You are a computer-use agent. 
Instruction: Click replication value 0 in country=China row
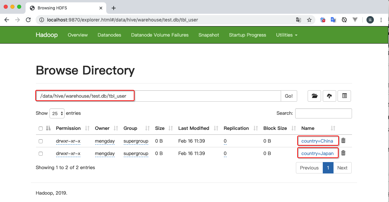tap(225, 141)
